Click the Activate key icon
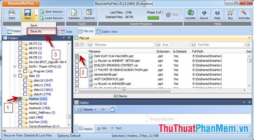This screenshot has width=254, height=140. [244, 13]
